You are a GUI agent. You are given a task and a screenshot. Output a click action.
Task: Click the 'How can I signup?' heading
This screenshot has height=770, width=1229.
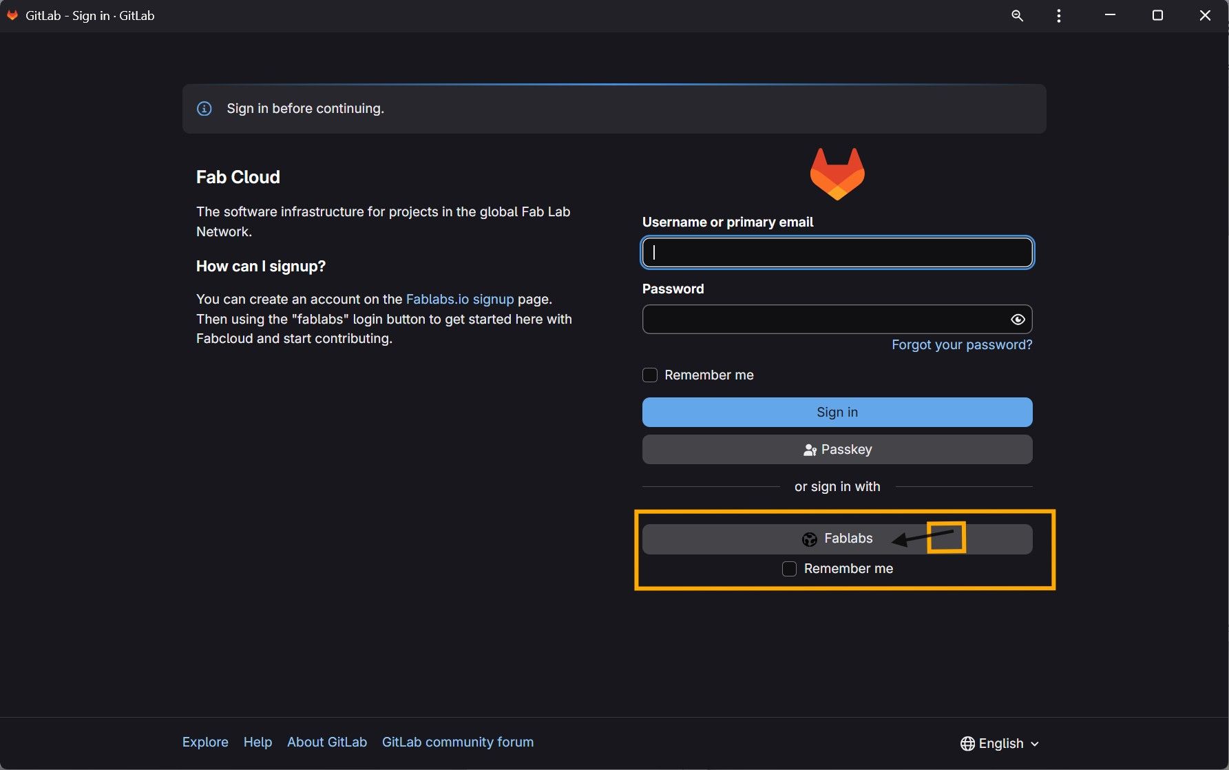click(261, 267)
